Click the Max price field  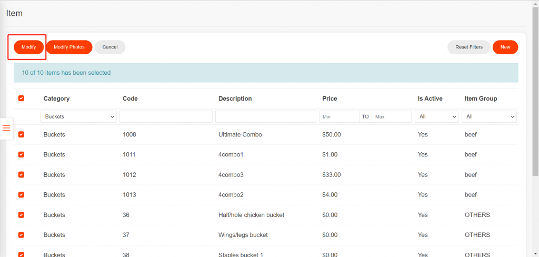tap(392, 116)
